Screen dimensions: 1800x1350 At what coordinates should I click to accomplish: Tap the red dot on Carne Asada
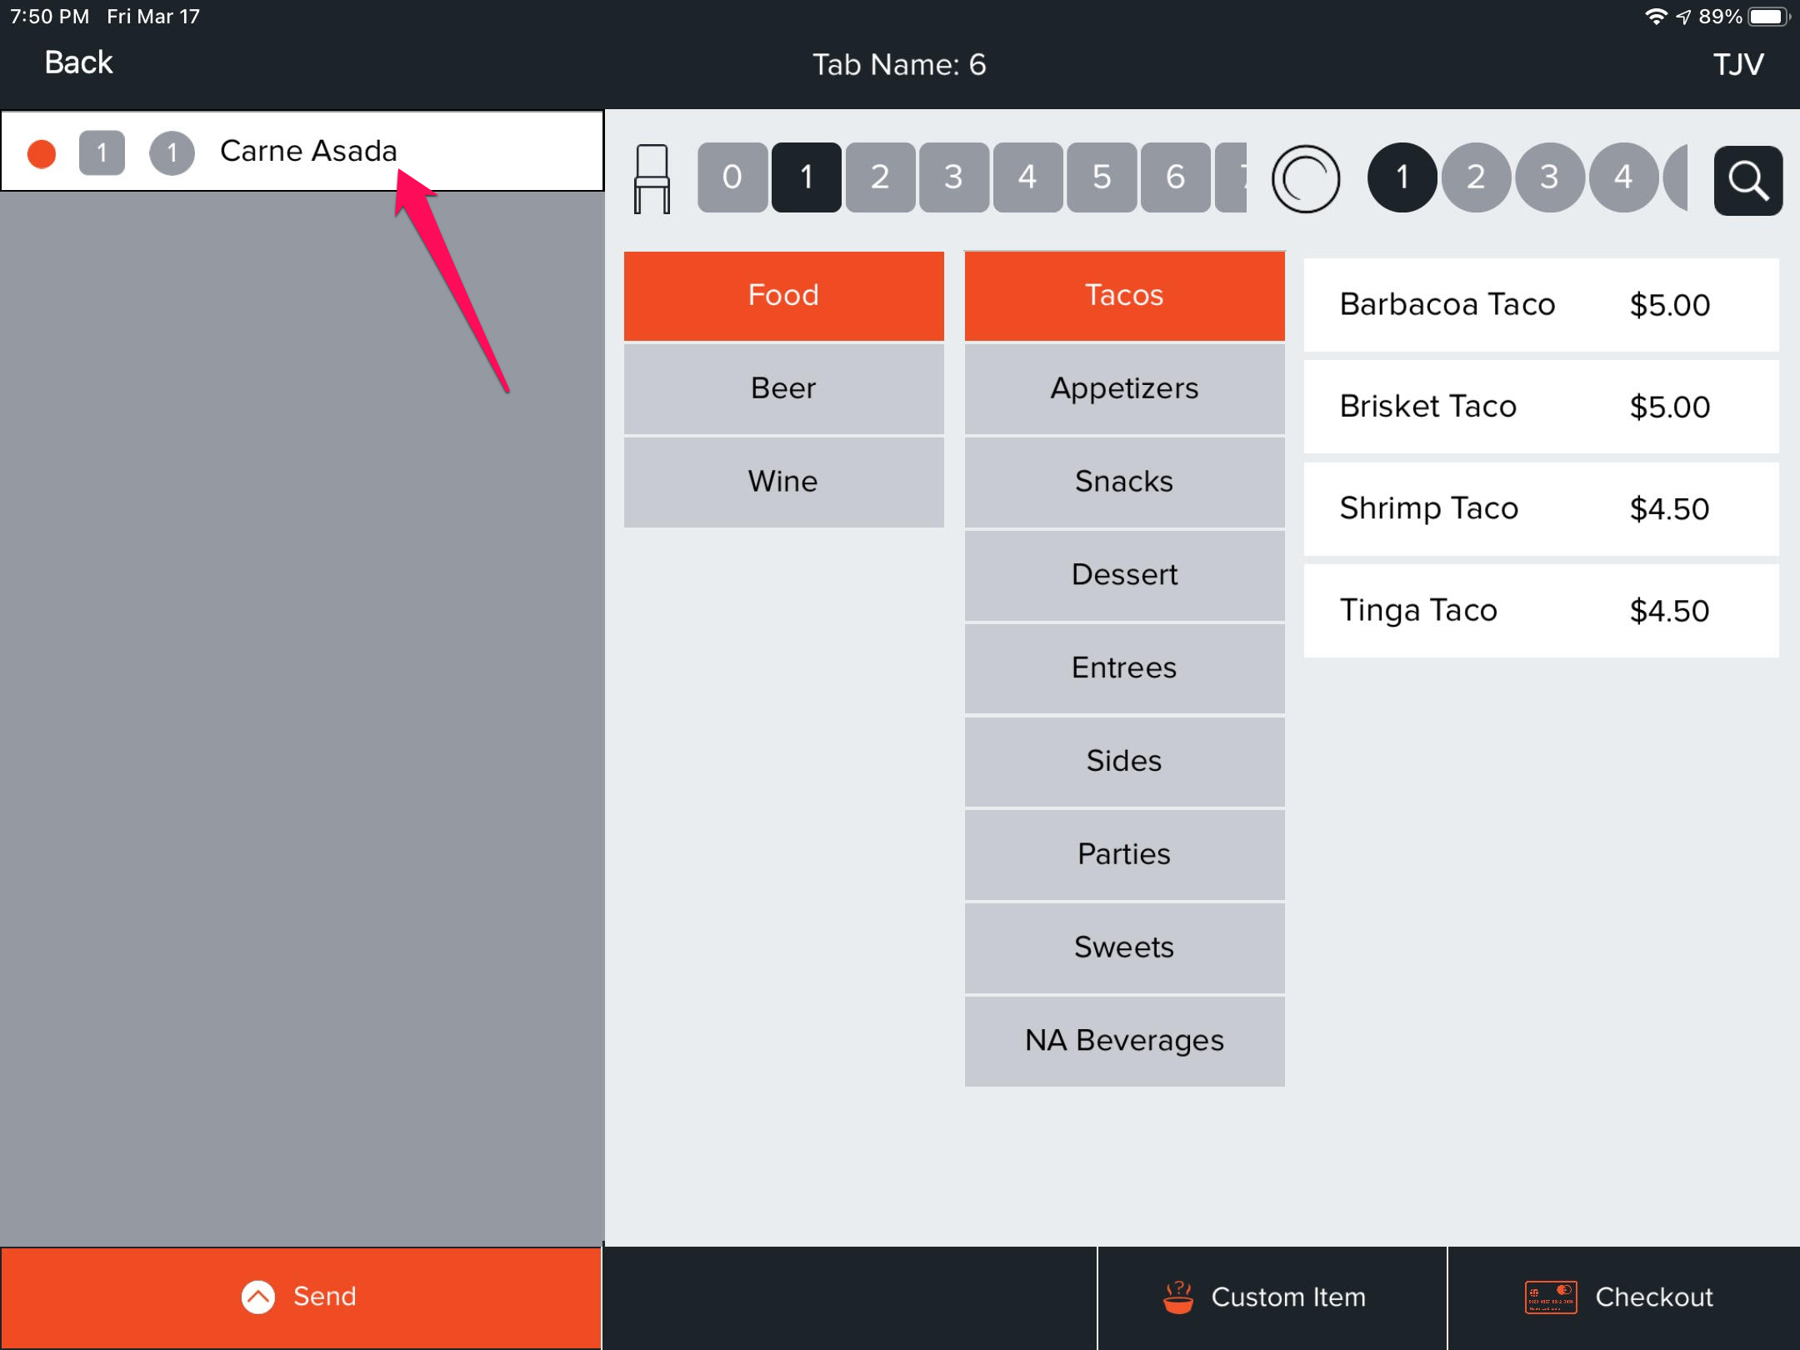42,153
